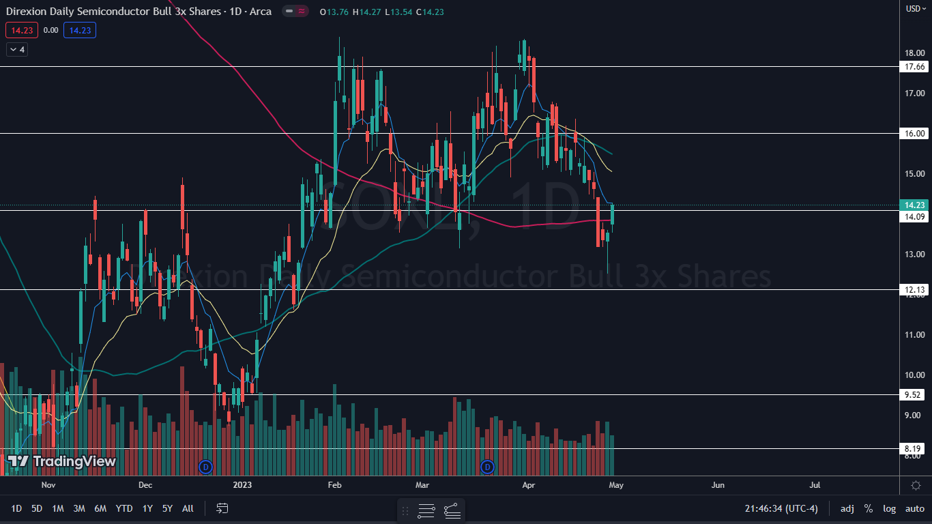Select the 5D date range
The height and width of the screenshot is (524, 932).
click(x=37, y=508)
